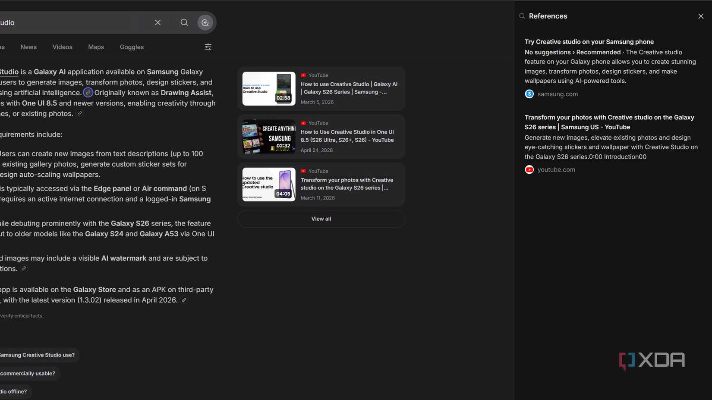Screen dimensions: 712x400
Task: Switch to the Maps tab
Action: point(96,47)
